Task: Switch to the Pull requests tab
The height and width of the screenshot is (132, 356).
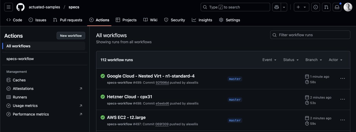Action: coord(68,20)
